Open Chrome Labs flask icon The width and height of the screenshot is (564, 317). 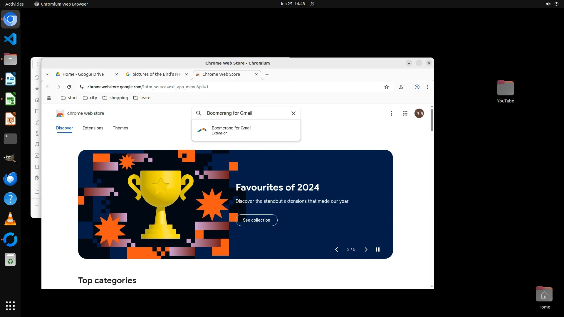pyautogui.click(x=401, y=87)
